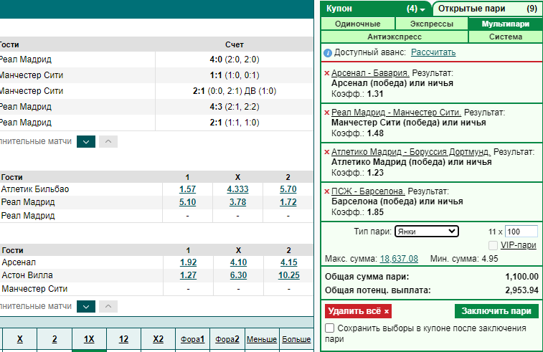Select the Антиэкспресс bet tab
The image size is (543, 352).
pos(395,37)
